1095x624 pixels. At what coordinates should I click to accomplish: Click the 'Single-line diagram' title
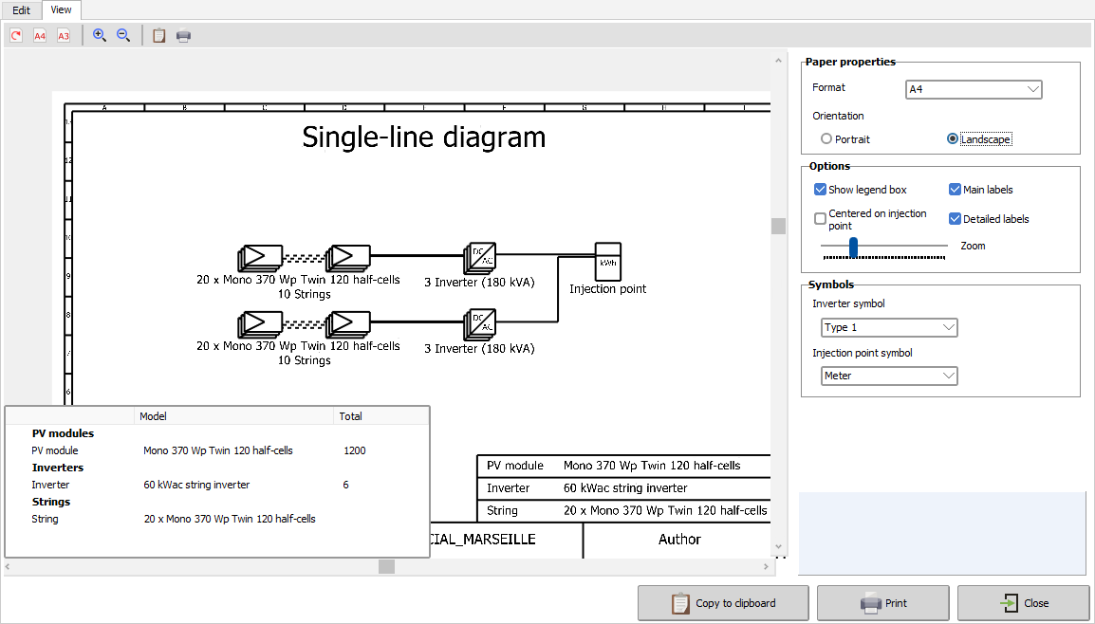pos(424,137)
